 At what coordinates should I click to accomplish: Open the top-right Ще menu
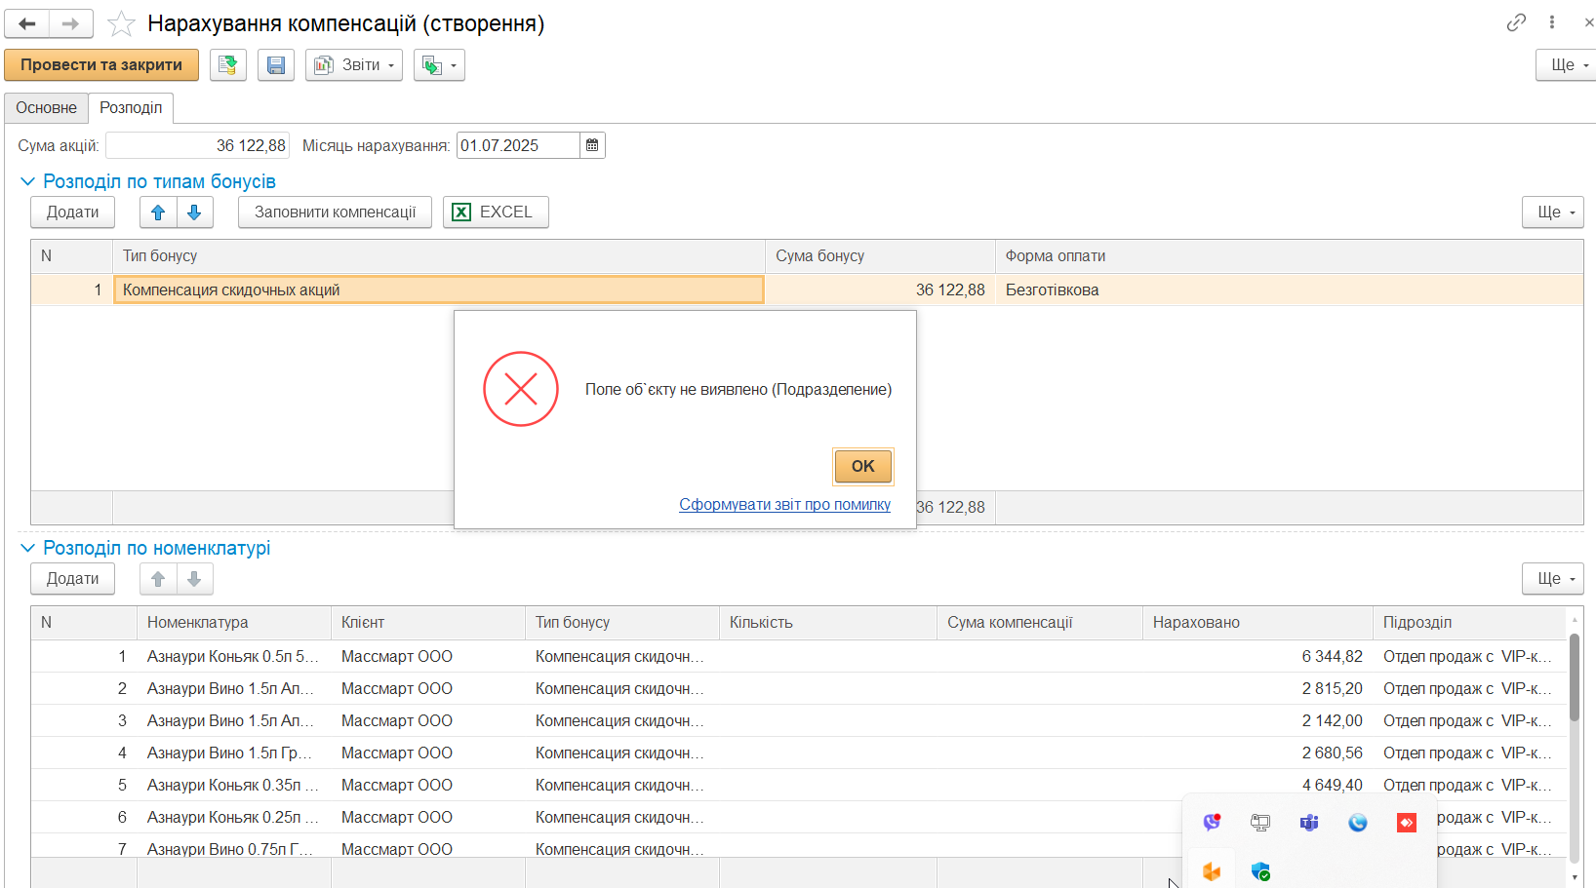tap(1567, 65)
